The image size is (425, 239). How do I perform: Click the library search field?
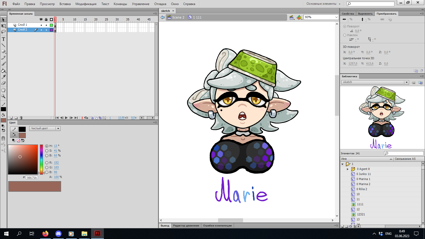(404, 153)
